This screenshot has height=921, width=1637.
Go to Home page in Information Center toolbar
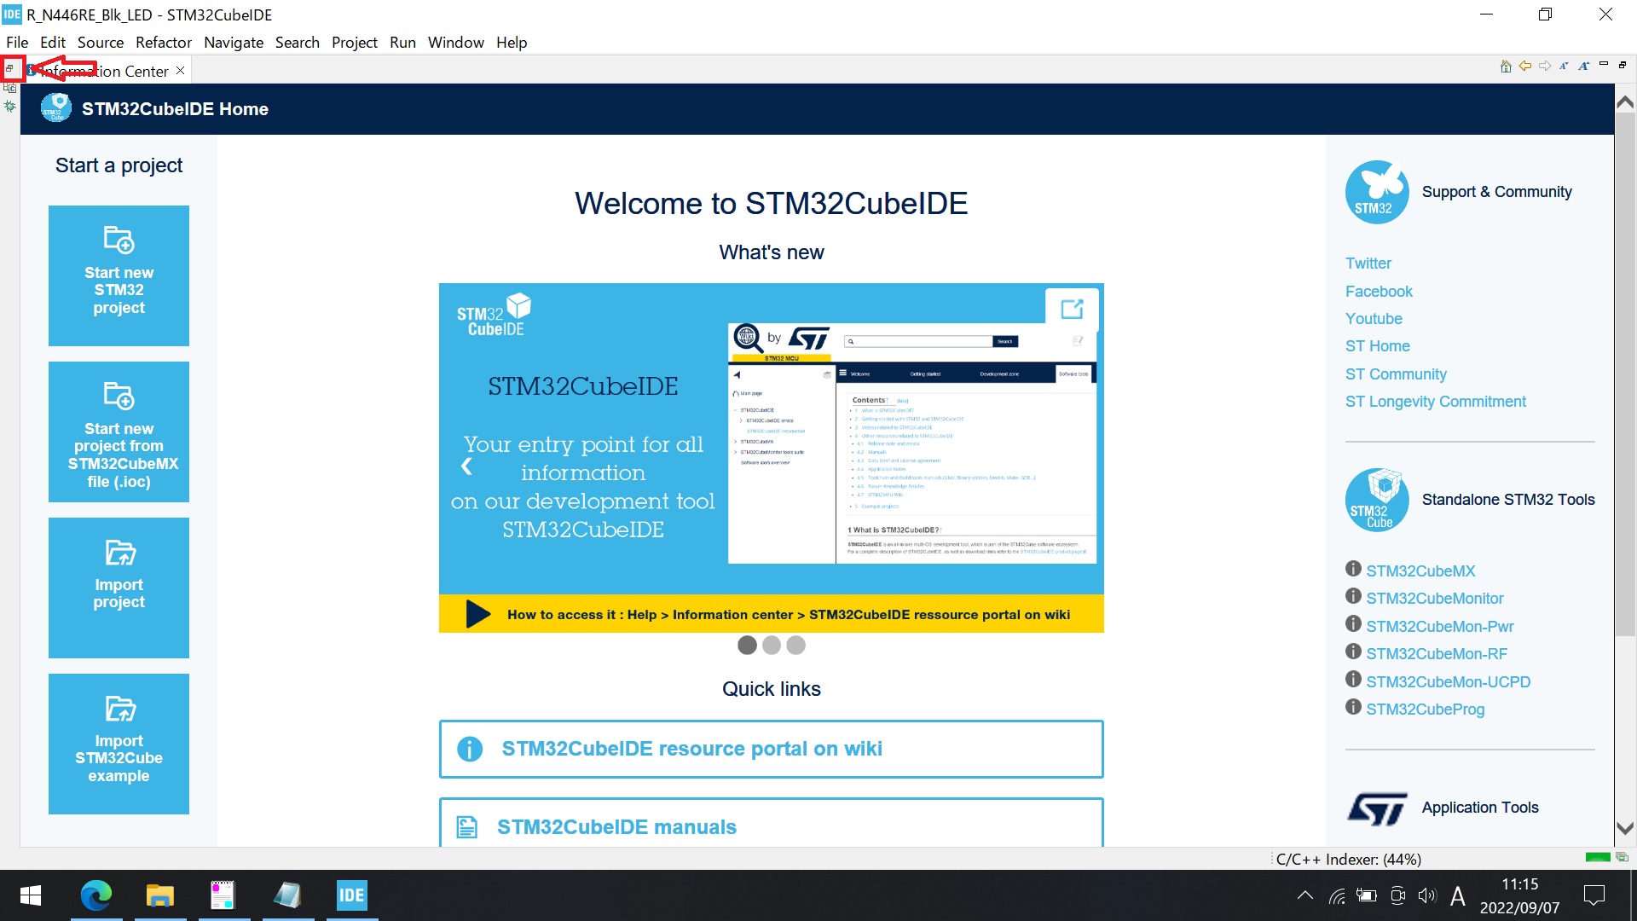1506,67
